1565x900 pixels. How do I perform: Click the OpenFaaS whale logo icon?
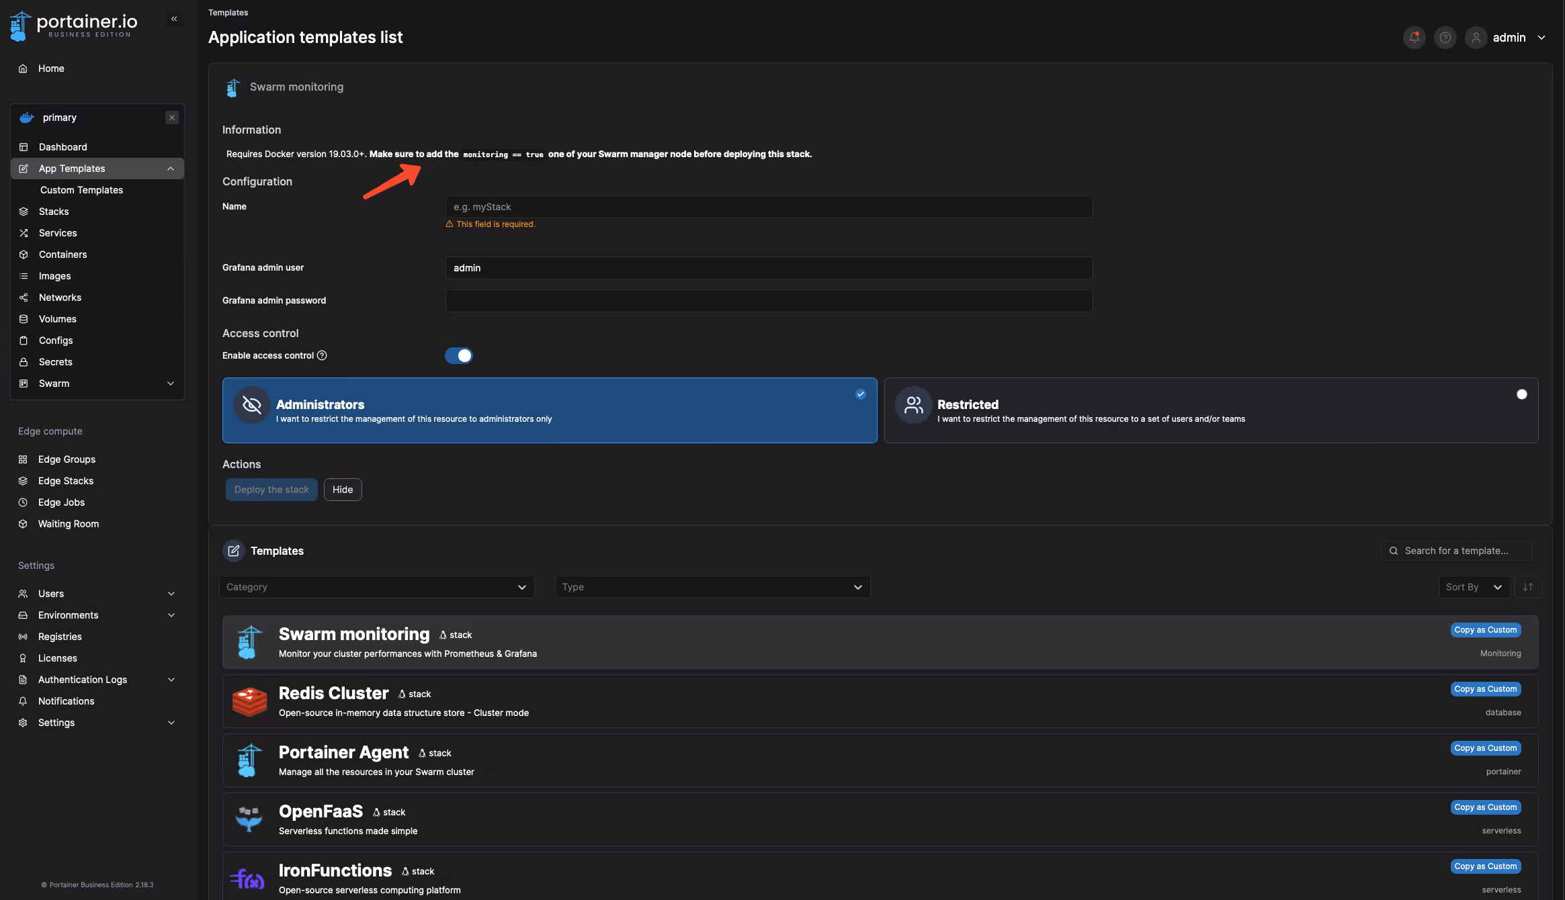(249, 819)
